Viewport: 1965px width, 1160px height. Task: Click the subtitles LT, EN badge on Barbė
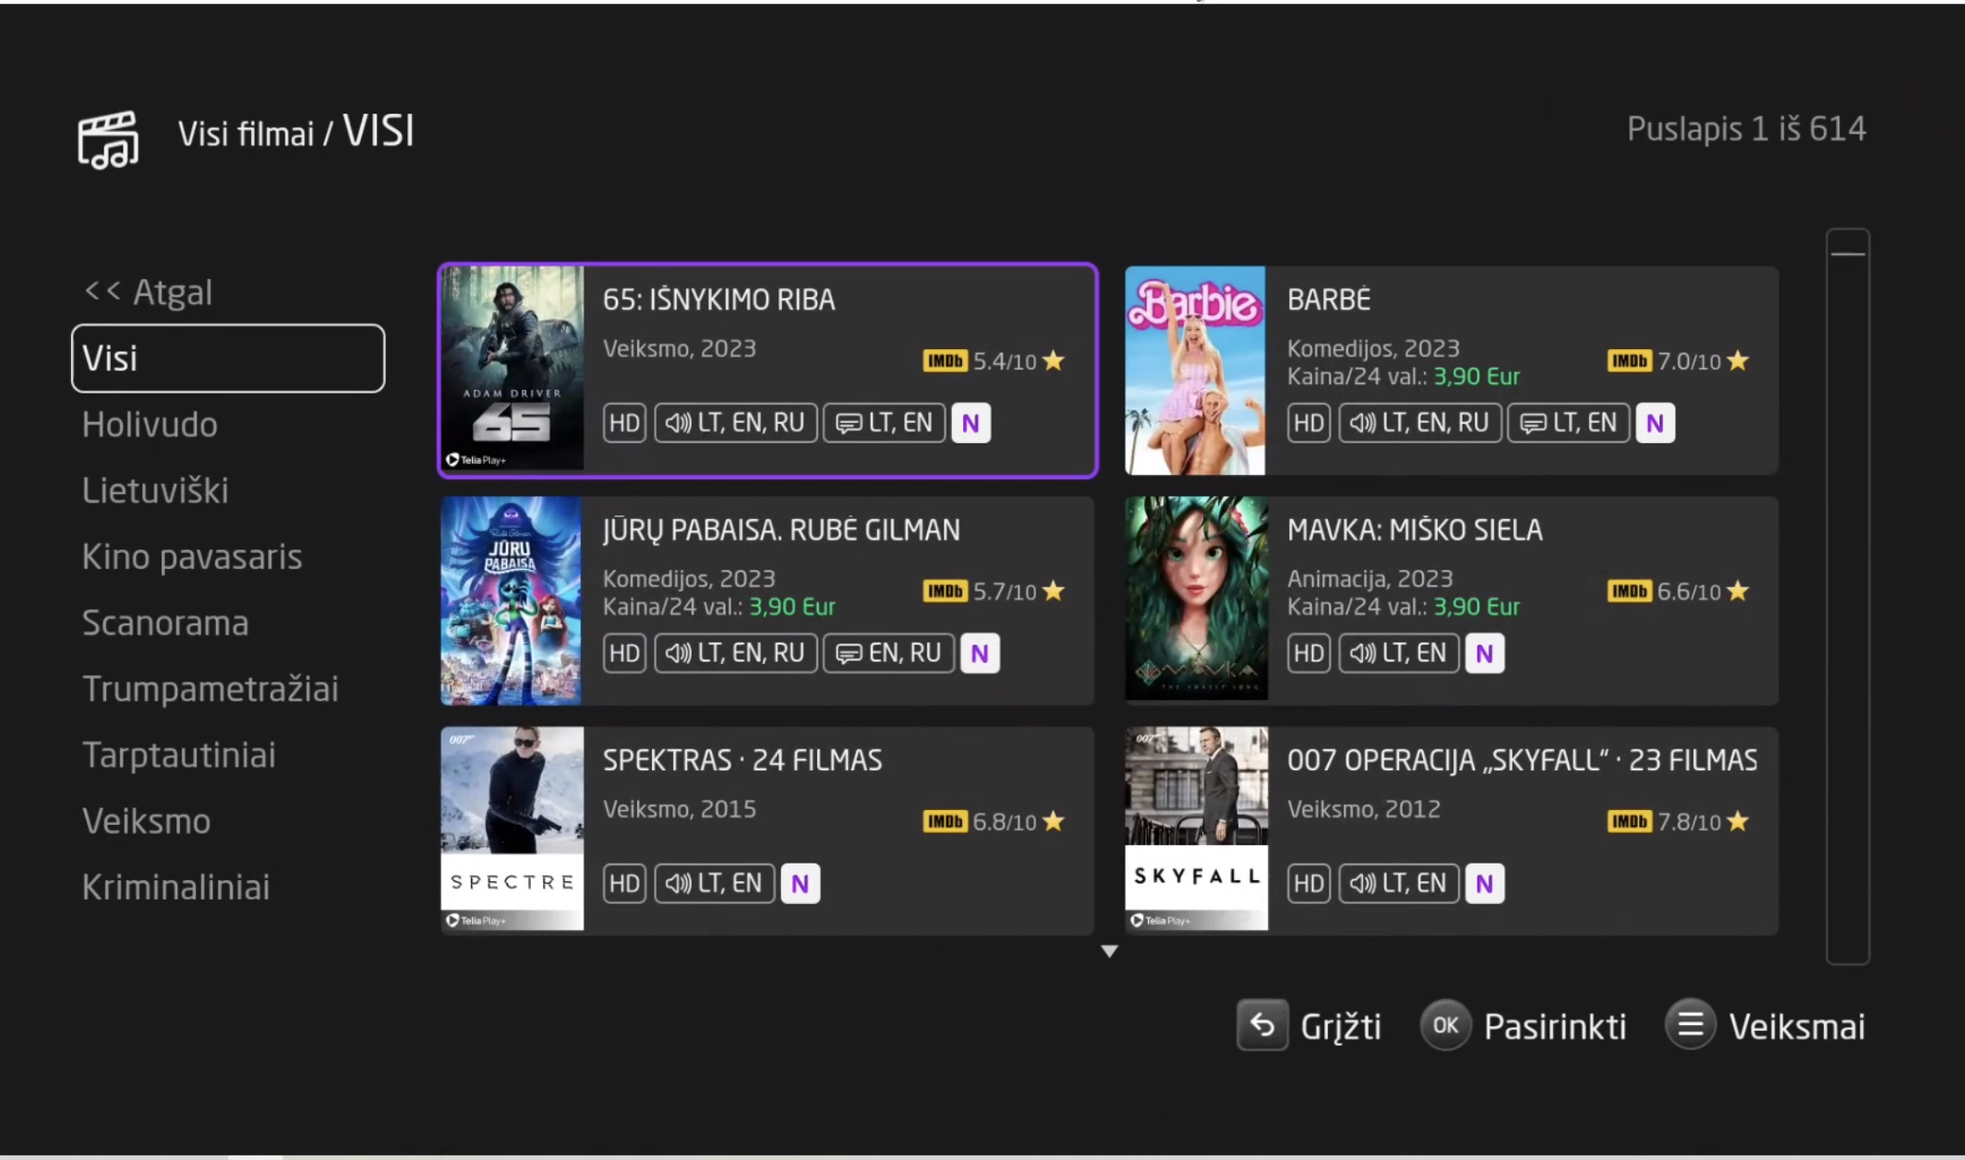1568,423
